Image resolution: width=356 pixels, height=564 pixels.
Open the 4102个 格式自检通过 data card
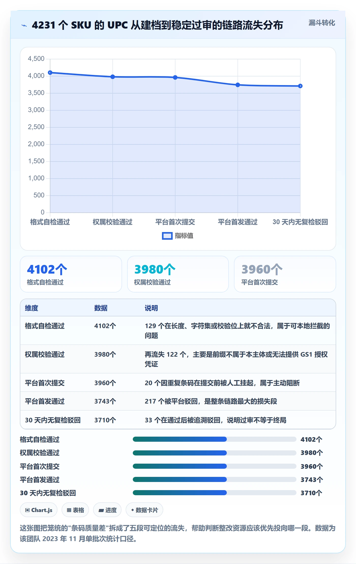(x=71, y=274)
